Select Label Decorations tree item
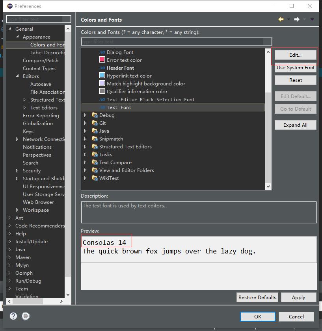 [x=47, y=53]
